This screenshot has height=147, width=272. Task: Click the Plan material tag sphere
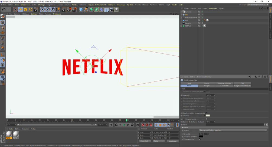click(208, 20)
